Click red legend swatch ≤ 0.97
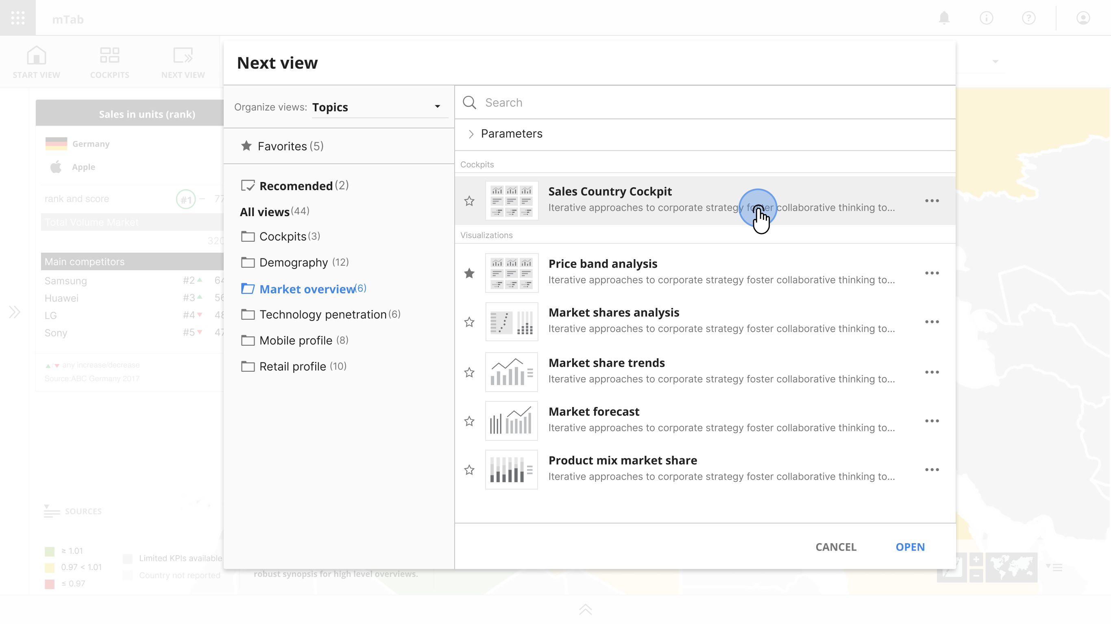This screenshot has width=1111, height=624. point(50,584)
